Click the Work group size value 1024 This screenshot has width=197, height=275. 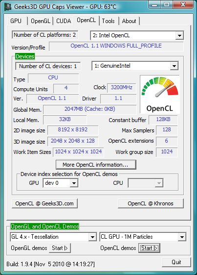pyautogui.click(x=167, y=152)
